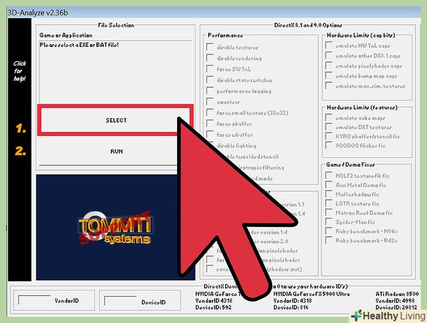Toggle the 'counters' checkbox

tap(210, 102)
